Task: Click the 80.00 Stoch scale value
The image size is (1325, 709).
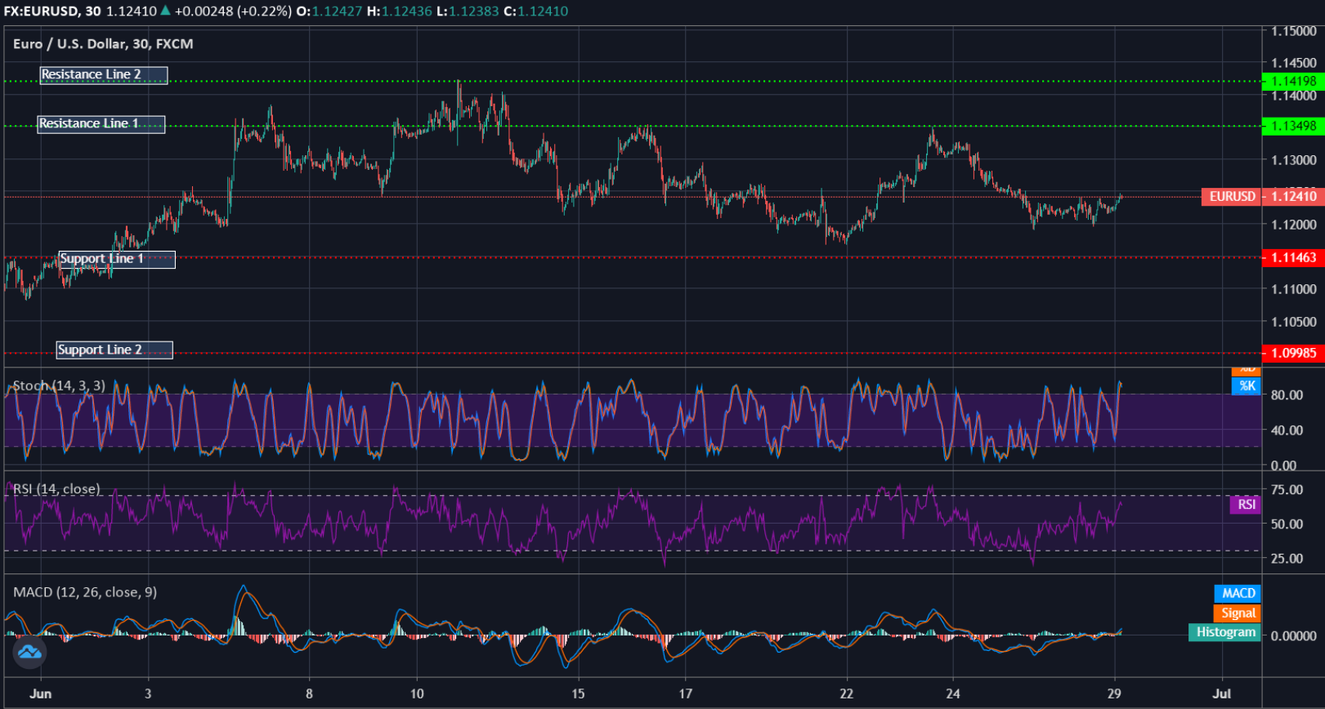Action: click(1287, 395)
